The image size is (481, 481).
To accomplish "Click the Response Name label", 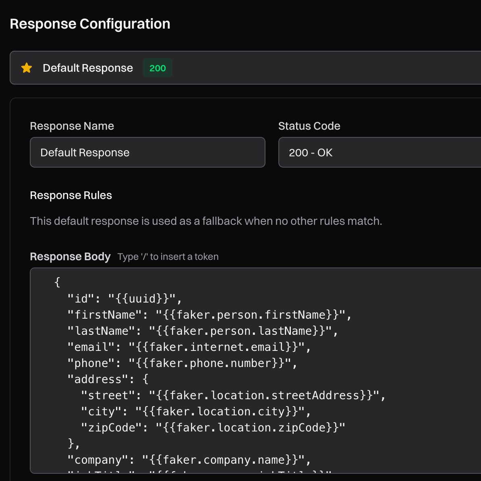I will tap(72, 126).
